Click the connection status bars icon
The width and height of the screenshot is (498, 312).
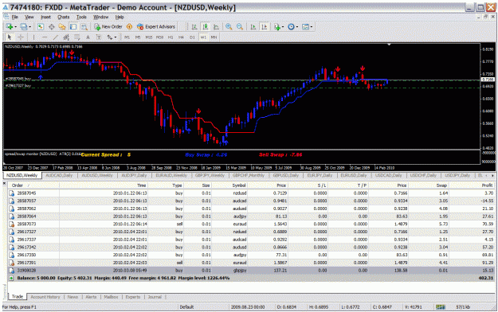click(x=441, y=307)
